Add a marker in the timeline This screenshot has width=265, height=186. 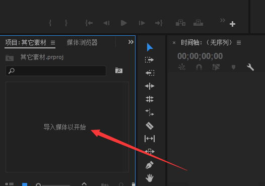coord(233,68)
